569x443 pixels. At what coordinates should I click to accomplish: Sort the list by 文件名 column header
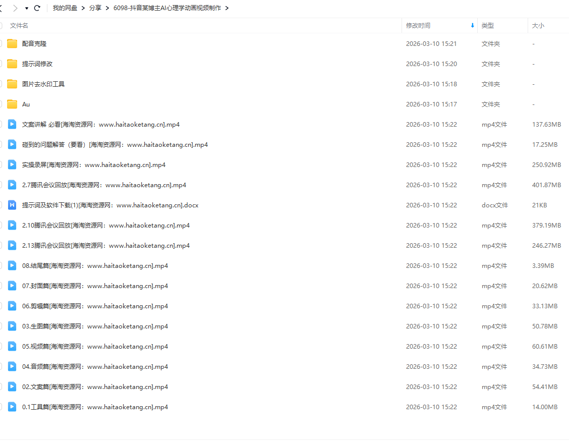click(19, 26)
